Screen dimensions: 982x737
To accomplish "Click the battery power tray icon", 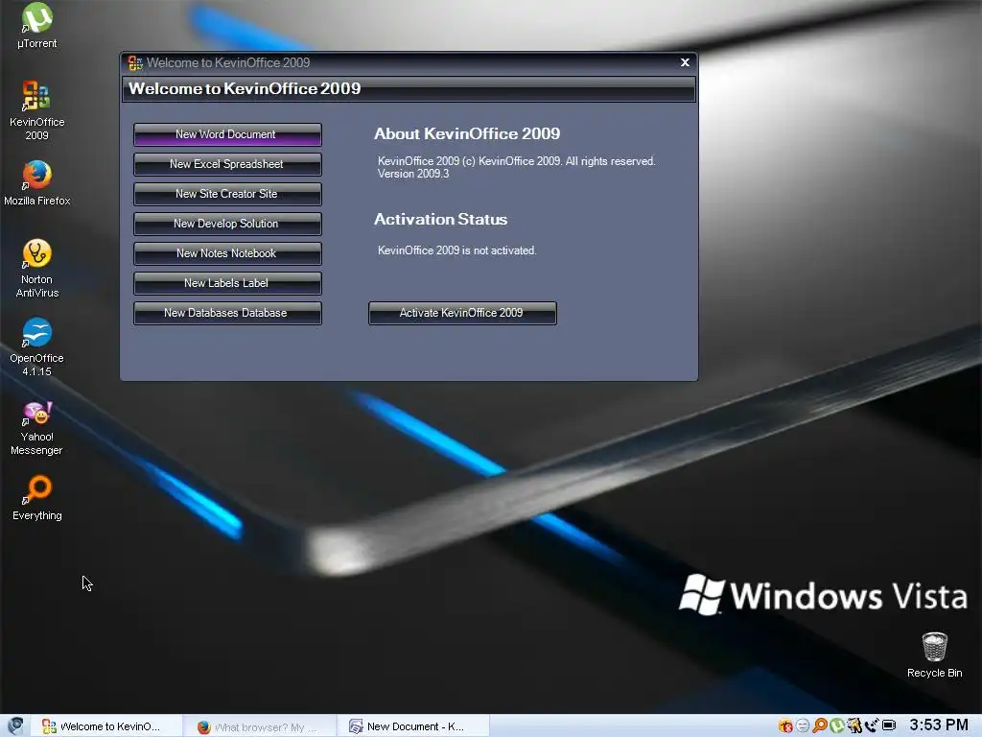I will coord(889,725).
